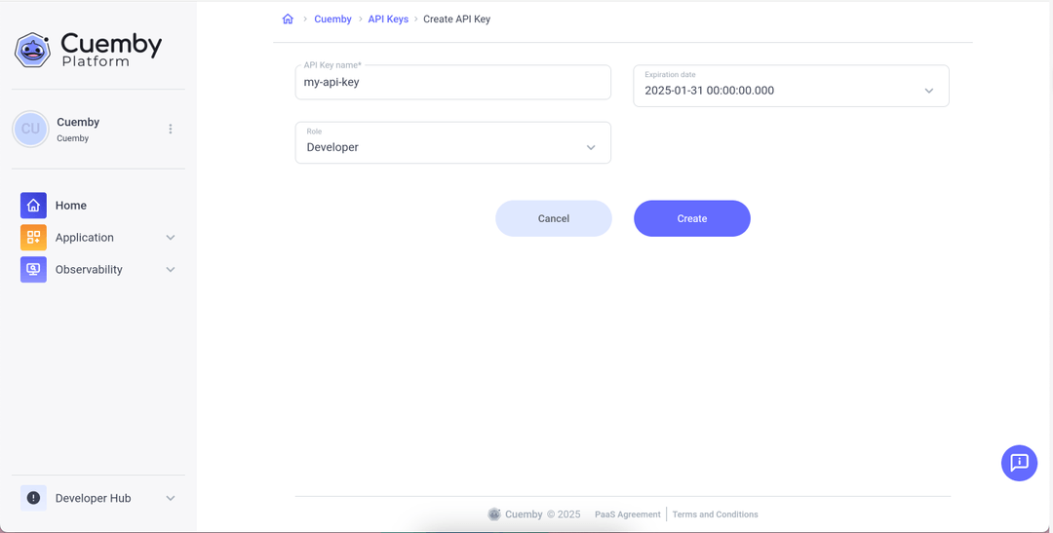Open the Terms and Conditions link
1053x533 pixels.
[x=716, y=514]
